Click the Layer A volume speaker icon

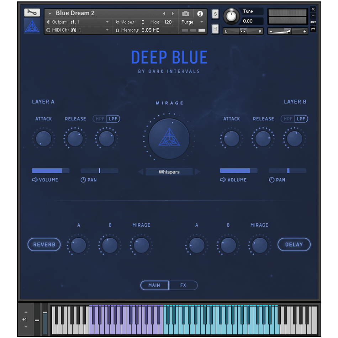point(35,180)
